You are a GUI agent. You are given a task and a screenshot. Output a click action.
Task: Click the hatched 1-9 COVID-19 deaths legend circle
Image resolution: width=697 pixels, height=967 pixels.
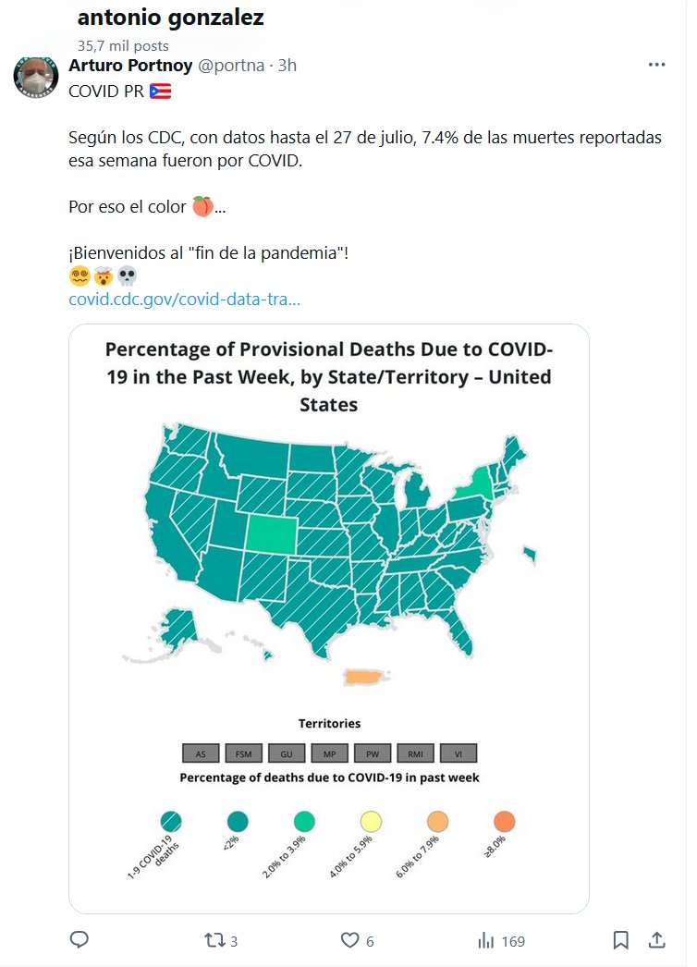[x=171, y=821]
